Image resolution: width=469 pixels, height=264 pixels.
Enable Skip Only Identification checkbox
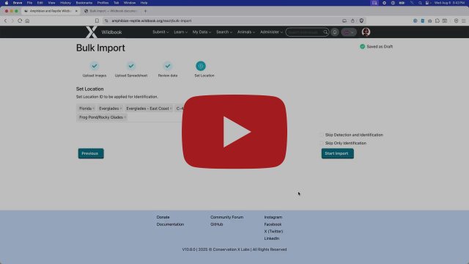(322, 143)
